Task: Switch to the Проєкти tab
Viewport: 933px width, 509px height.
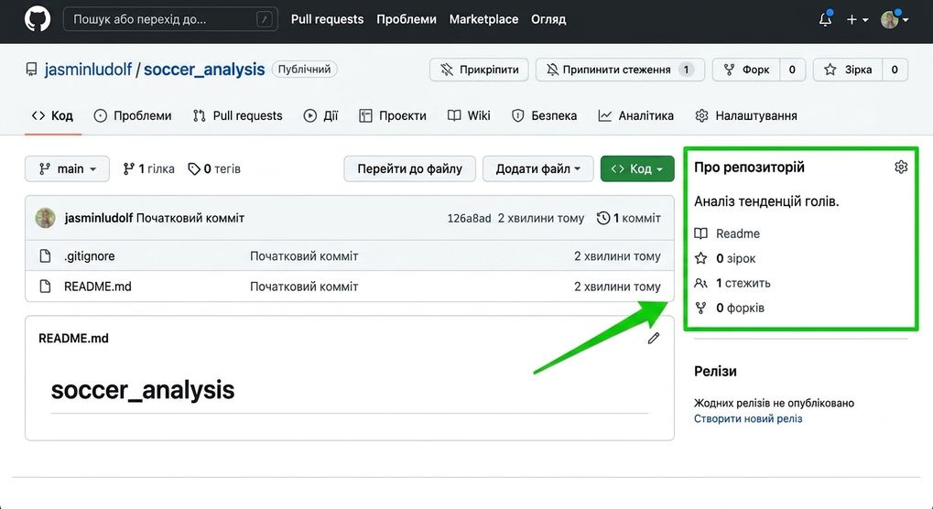Action: [x=393, y=115]
